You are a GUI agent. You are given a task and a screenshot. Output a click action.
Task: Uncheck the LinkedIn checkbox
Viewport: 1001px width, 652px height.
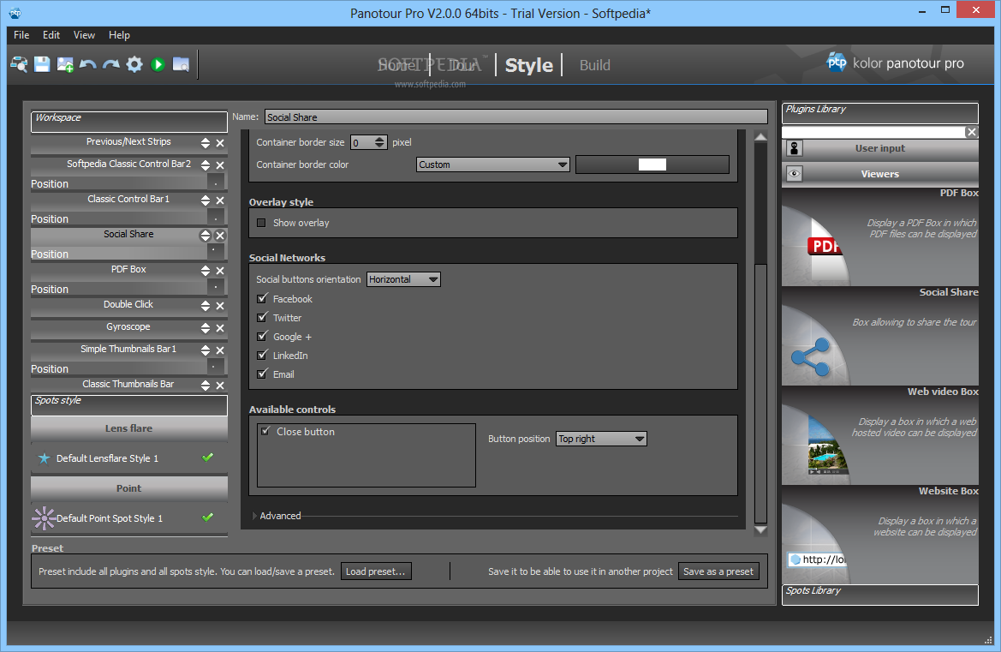tap(262, 355)
